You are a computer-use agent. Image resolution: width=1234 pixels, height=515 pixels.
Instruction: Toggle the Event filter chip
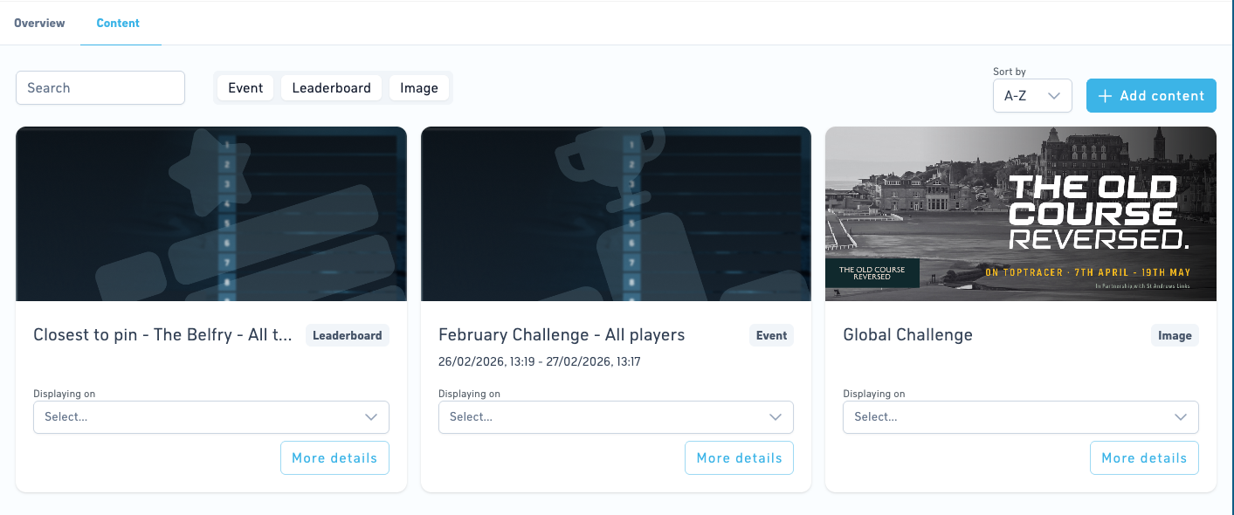[x=245, y=87]
